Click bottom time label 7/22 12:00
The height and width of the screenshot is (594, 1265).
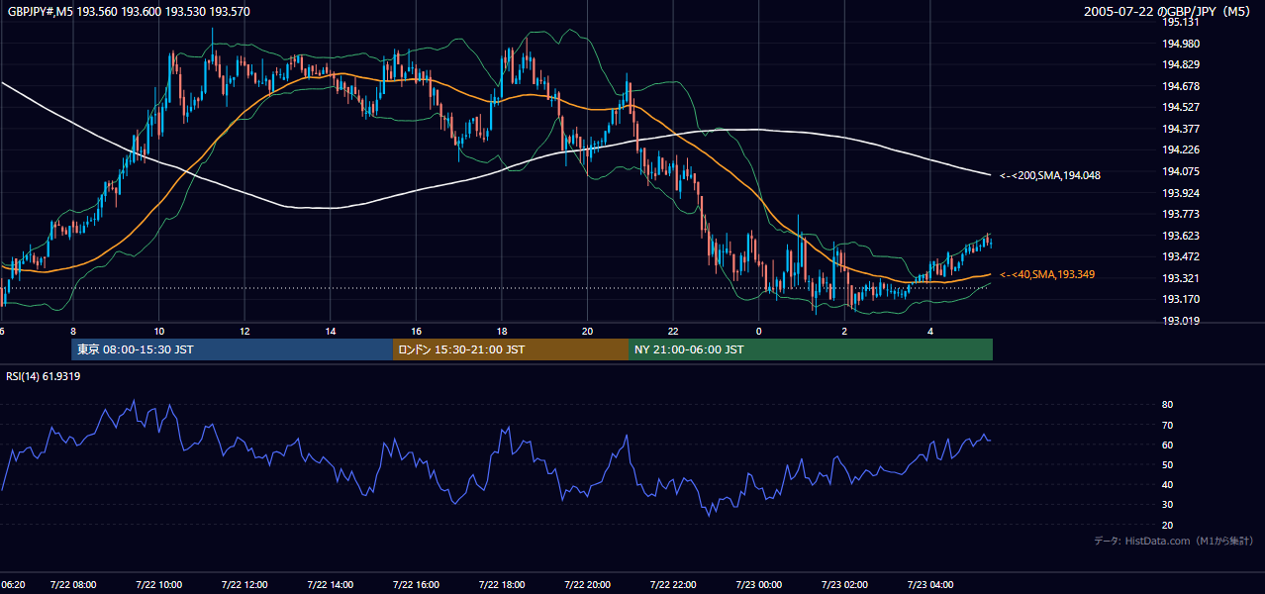tap(244, 584)
